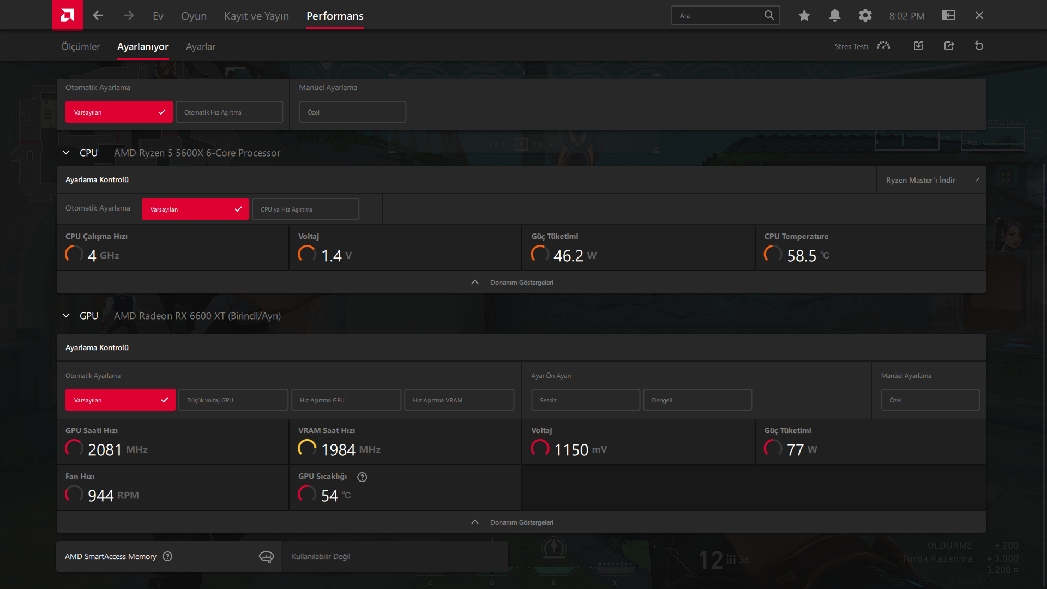
Task: Open the settings gear icon
Action: (865, 15)
